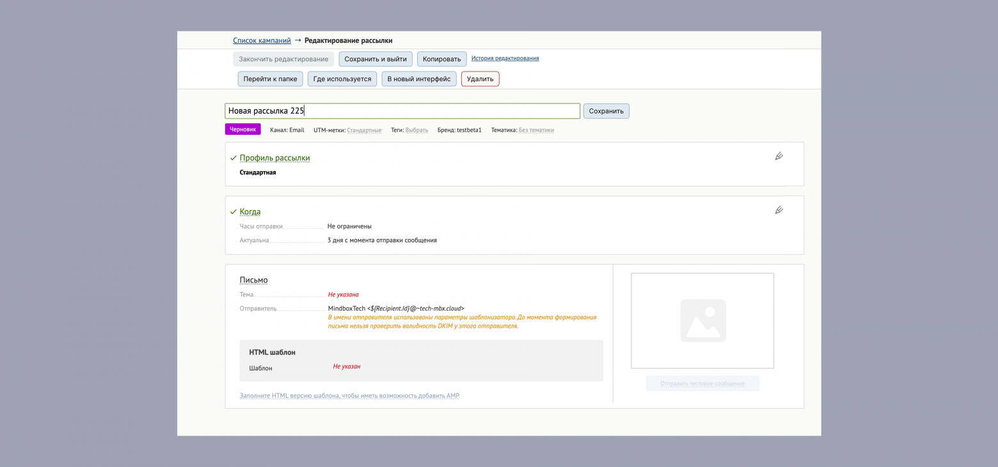Open UTM-метки Стандартные selector
The width and height of the screenshot is (998, 467).
(x=364, y=130)
